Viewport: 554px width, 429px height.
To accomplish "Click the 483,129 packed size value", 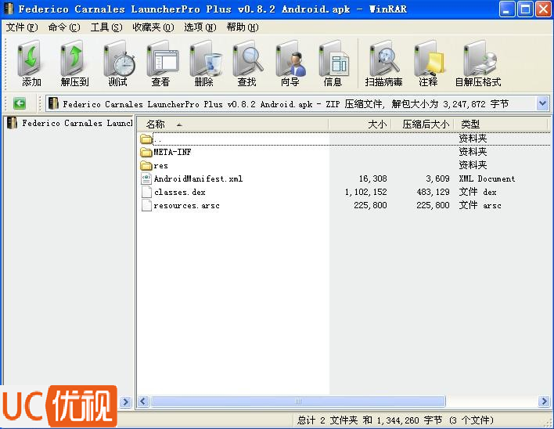I will [x=433, y=192].
